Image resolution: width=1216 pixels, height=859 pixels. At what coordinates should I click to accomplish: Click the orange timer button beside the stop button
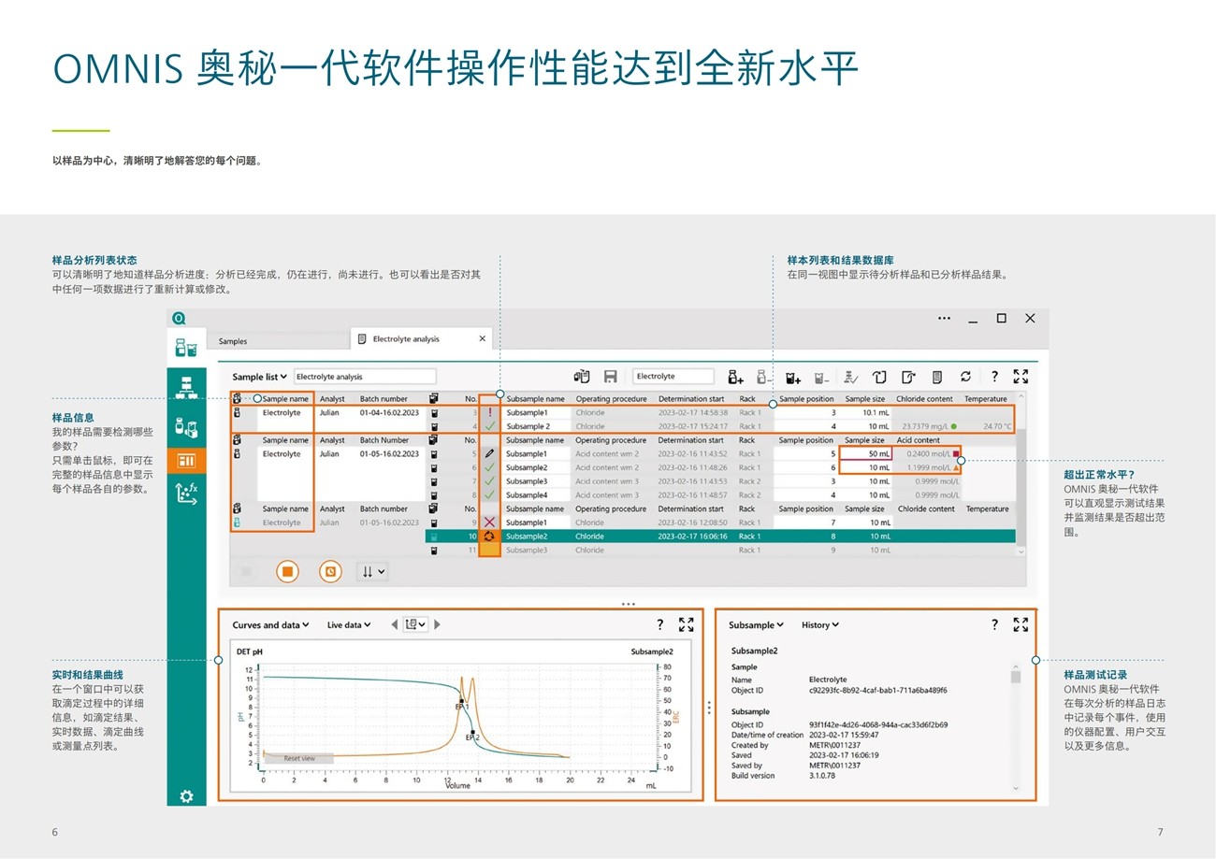(330, 571)
